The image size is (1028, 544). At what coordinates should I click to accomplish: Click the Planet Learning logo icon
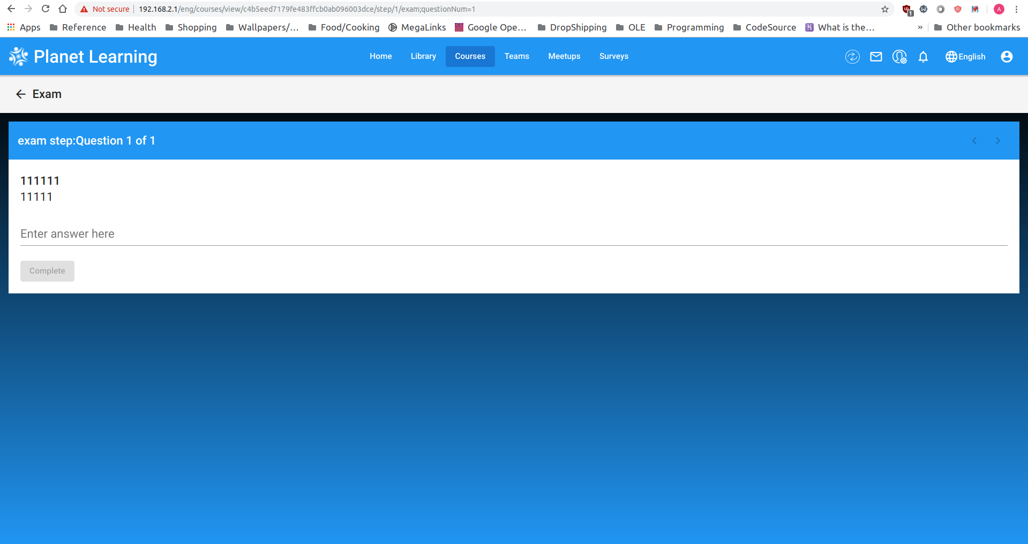pyautogui.click(x=18, y=56)
